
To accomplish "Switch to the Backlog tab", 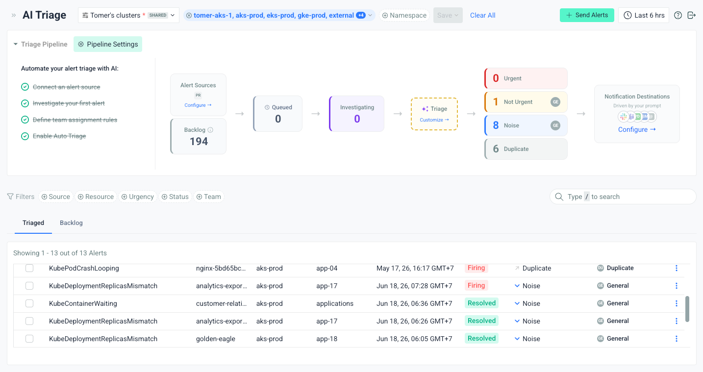I will [x=71, y=223].
